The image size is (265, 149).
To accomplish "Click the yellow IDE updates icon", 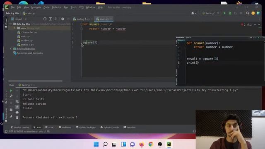I will coord(253,13).
